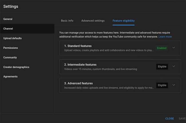Expand the Advanced features chevron
Screen dimensions: 186x123
(x=173, y=85)
